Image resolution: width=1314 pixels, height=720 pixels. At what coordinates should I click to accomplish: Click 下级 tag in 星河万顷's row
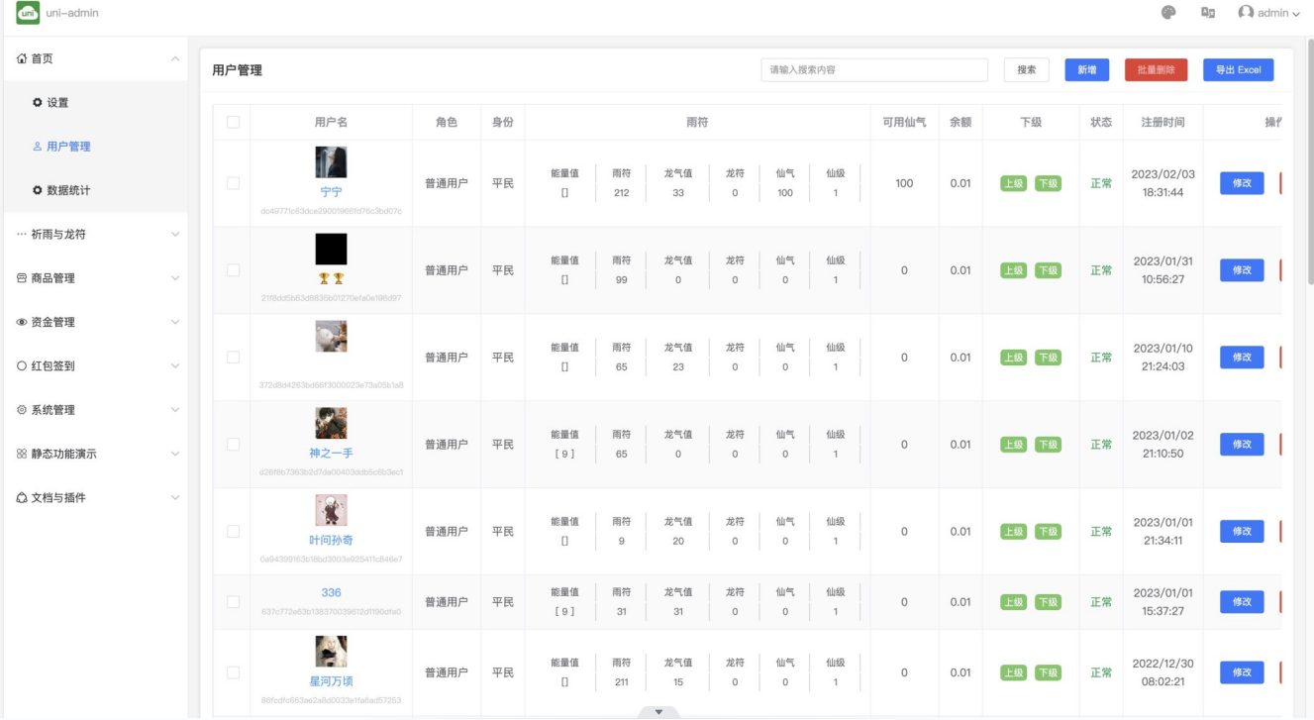click(x=1048, y=672)
